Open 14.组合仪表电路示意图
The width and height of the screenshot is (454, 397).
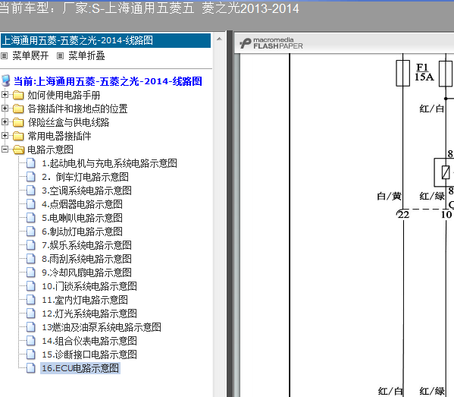[x=89, y=341]
